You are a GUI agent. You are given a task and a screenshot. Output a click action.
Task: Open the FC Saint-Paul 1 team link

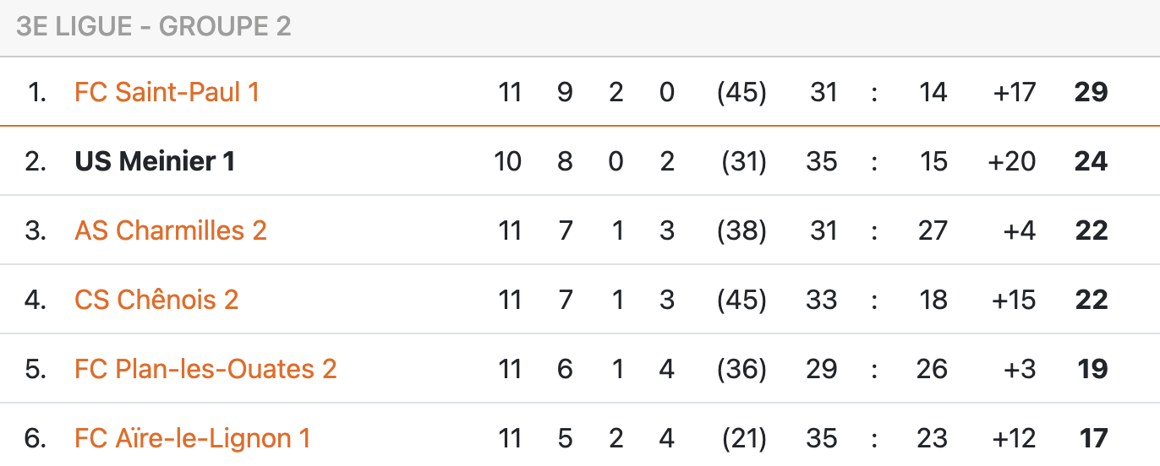(x=167, y=92)
